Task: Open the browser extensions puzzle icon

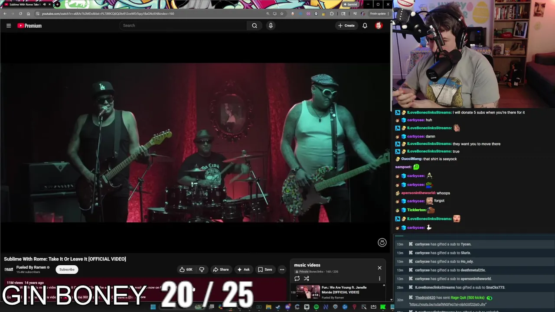Action: [x=332, y=13]
